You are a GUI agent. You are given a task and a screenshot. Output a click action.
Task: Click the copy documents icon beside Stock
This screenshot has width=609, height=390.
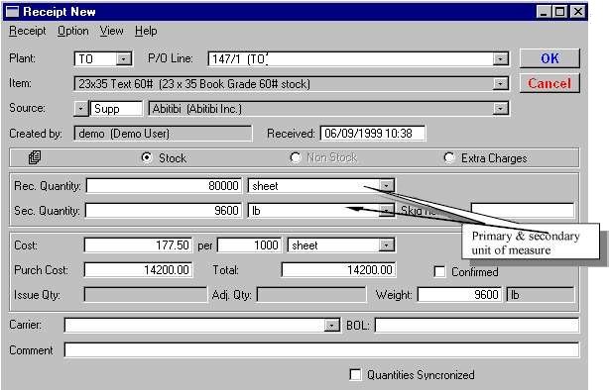[34, 157]
